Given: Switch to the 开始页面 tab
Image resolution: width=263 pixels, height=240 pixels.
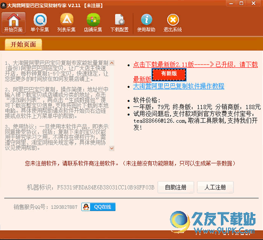Looking at the screenshot, I should coord(24,44).
